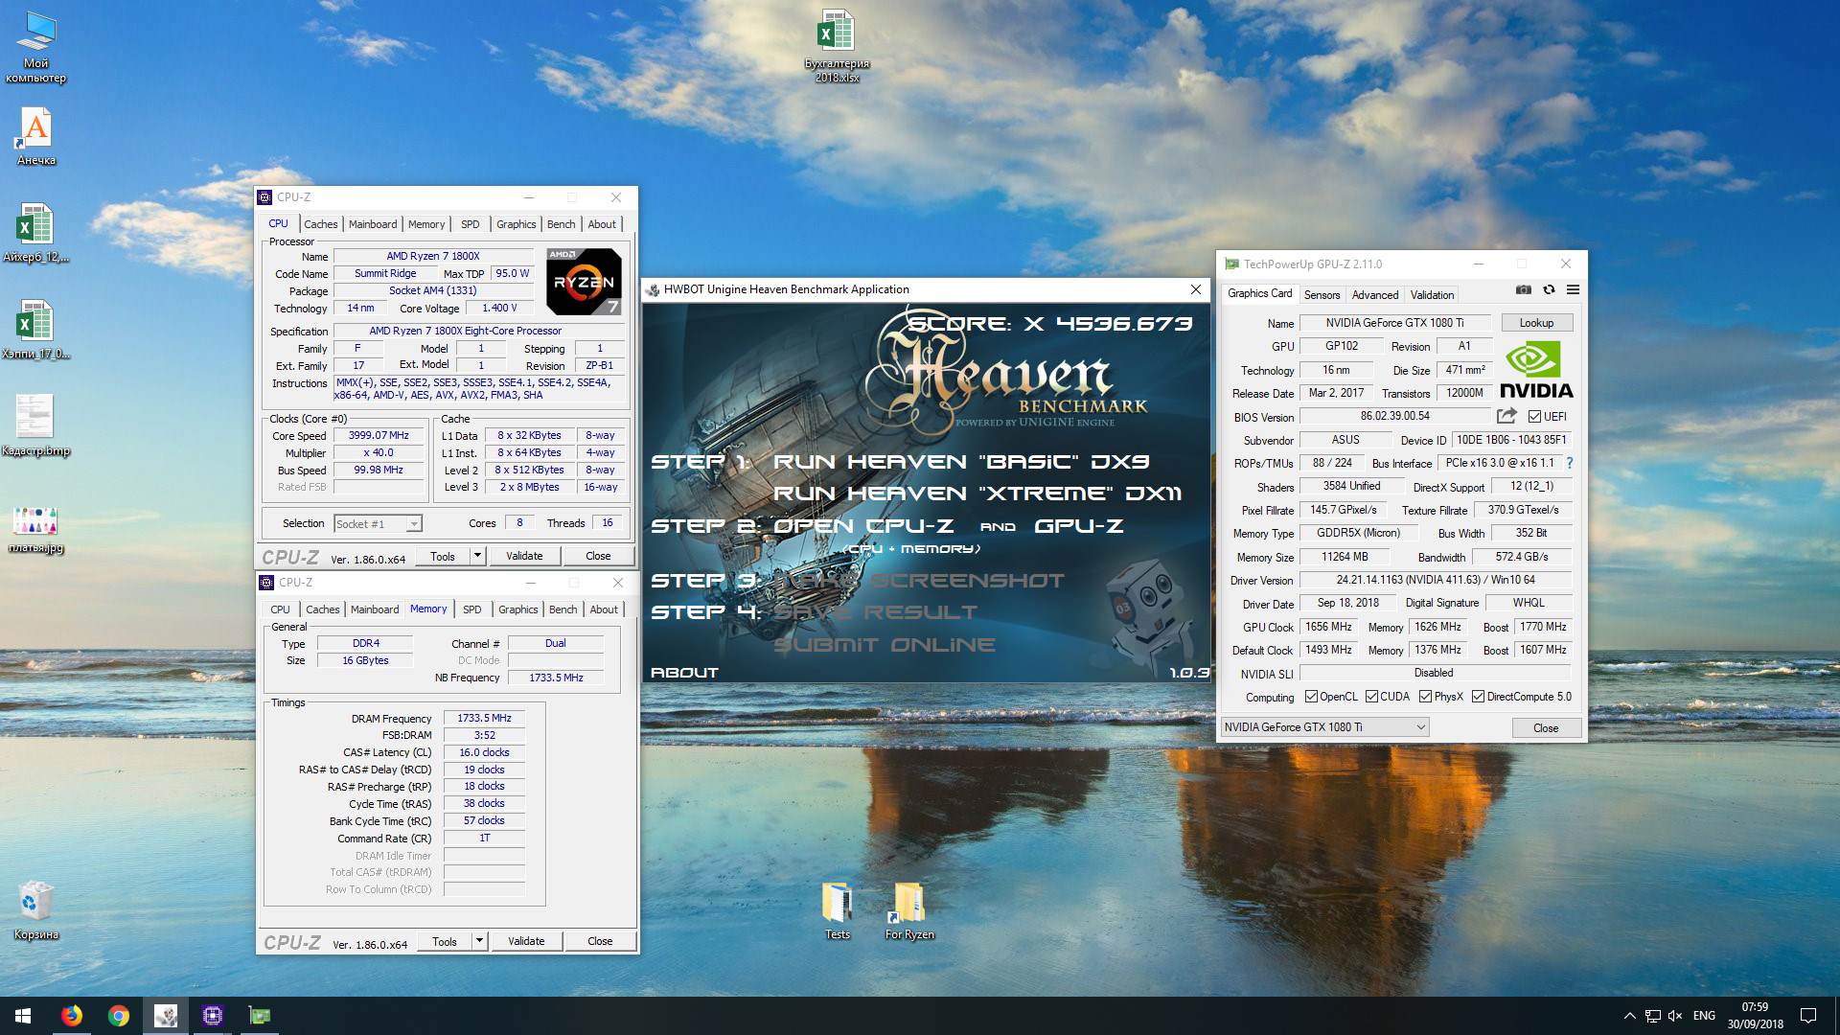Open Айхерб Excel file on desktop
The height and width of the screenshot is (1035, 1840).
[x=35, y=233]
